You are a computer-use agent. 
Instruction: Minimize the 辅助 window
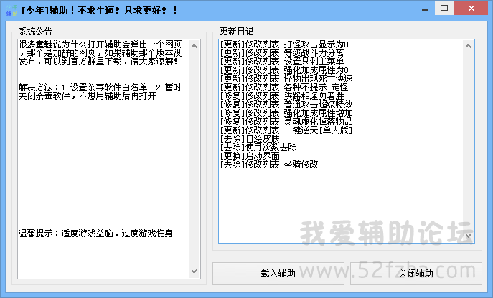[425, 9]
